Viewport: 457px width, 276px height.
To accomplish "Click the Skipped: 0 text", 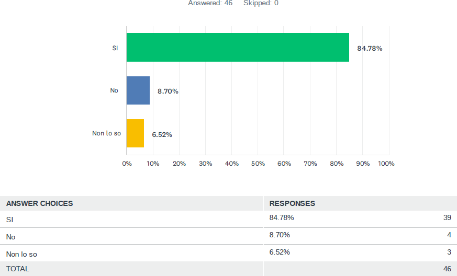I will [261, 3].
